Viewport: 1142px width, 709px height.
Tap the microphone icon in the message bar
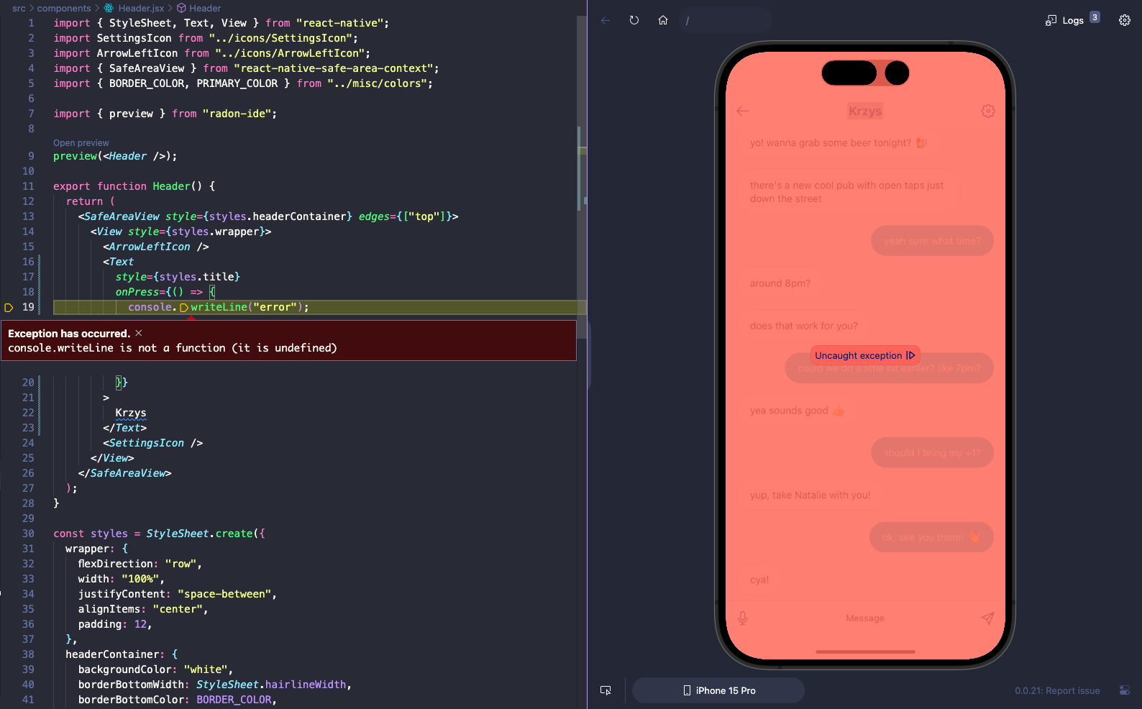(743, 618)
